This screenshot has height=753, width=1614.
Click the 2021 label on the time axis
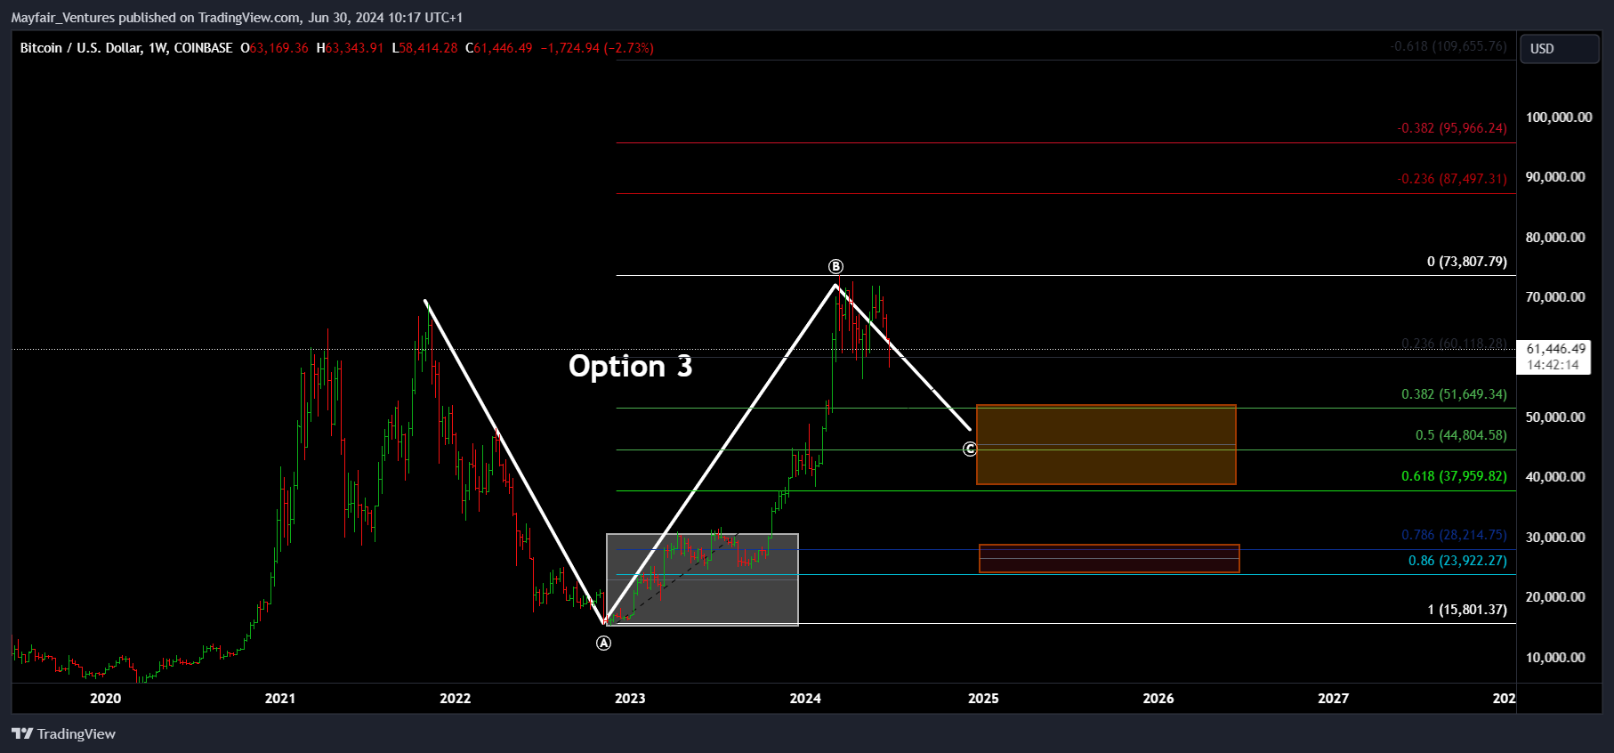[x=280, y=699]
